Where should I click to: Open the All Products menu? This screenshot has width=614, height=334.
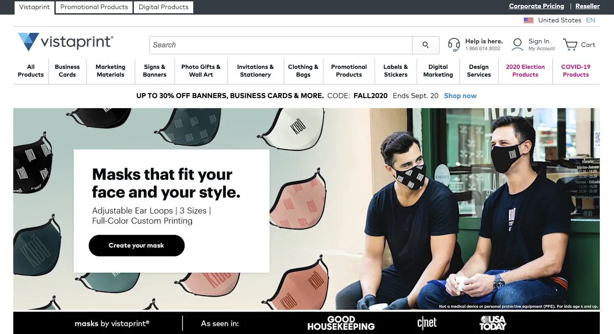pos(31,71)
